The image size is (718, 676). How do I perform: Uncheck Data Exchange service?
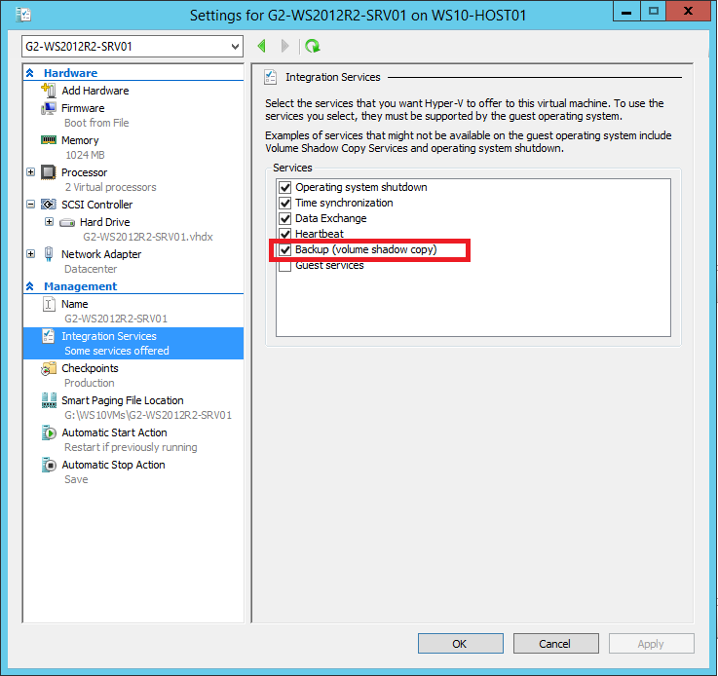[285, 218]
